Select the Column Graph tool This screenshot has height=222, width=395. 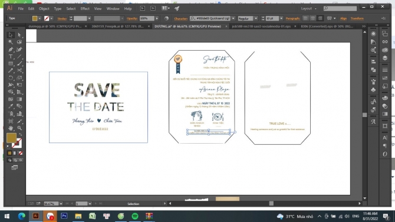point(19,114)
